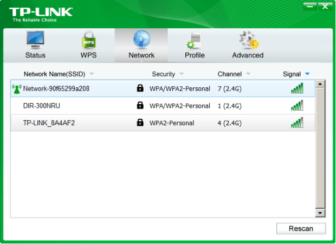Select the Network-90f65299a208 network
336x244 pixels.
point(163,88)
